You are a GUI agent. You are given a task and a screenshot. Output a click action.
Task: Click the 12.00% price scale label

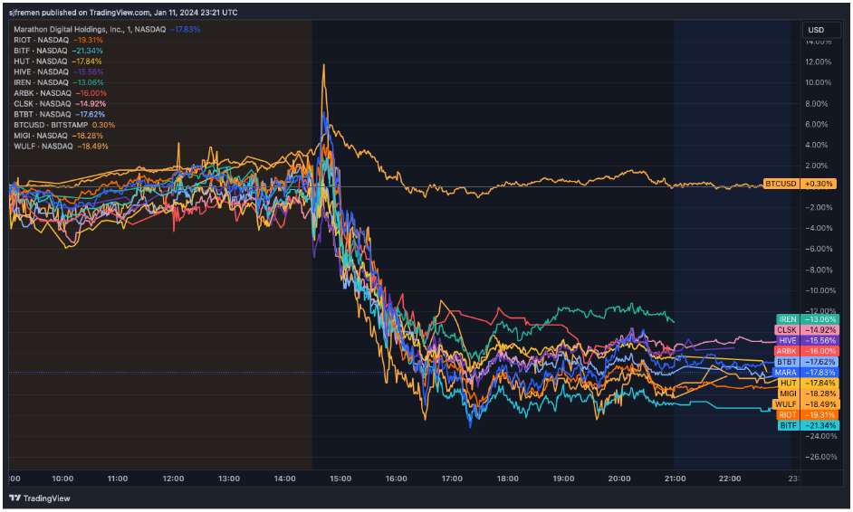point(819,62)
